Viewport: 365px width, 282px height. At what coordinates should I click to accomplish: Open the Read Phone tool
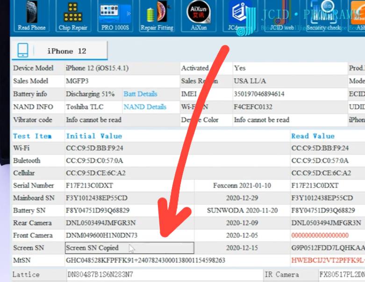pyautogui.click(x=32, y=16)
